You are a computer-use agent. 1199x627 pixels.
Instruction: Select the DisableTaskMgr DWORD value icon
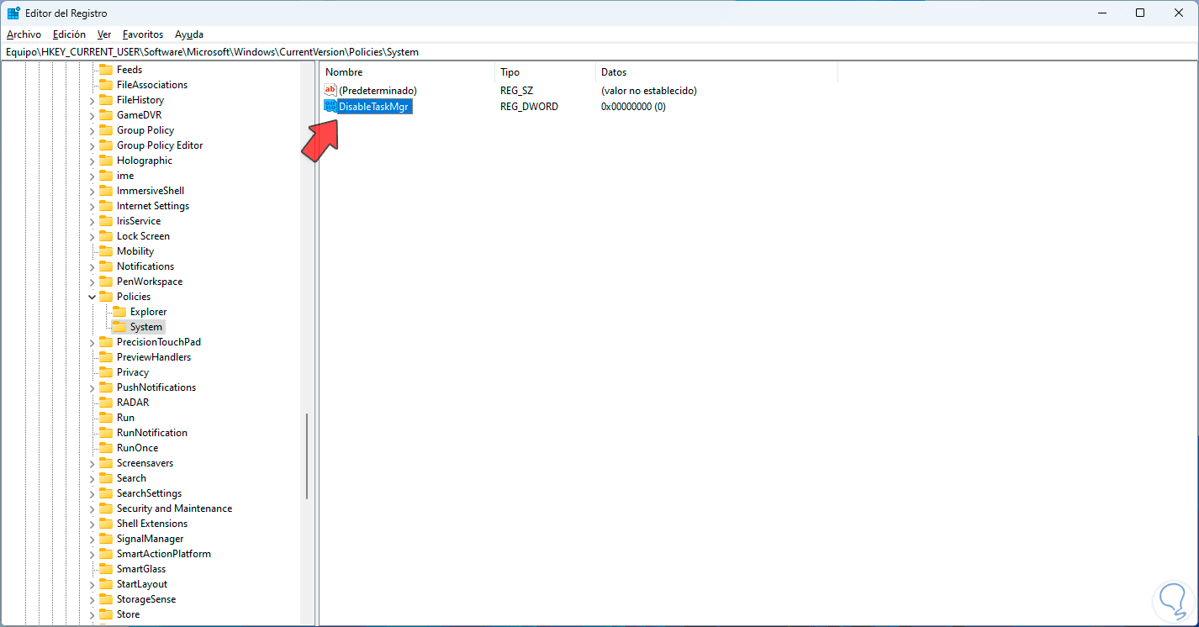tap(330, 107)
